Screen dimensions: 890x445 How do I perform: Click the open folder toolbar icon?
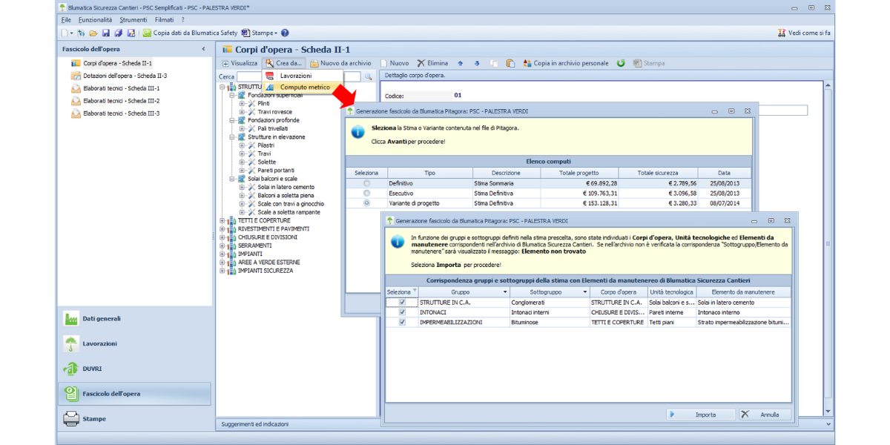[x=93, y=33]
